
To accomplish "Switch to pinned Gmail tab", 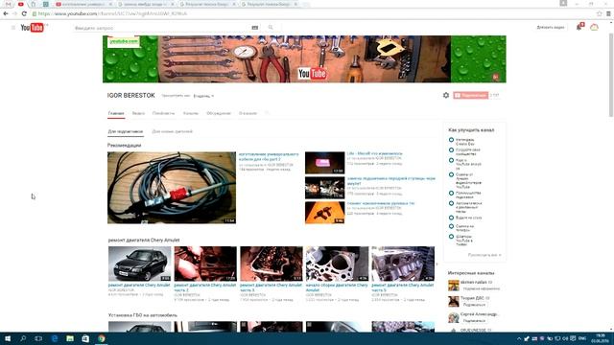I will click(9, 4).
